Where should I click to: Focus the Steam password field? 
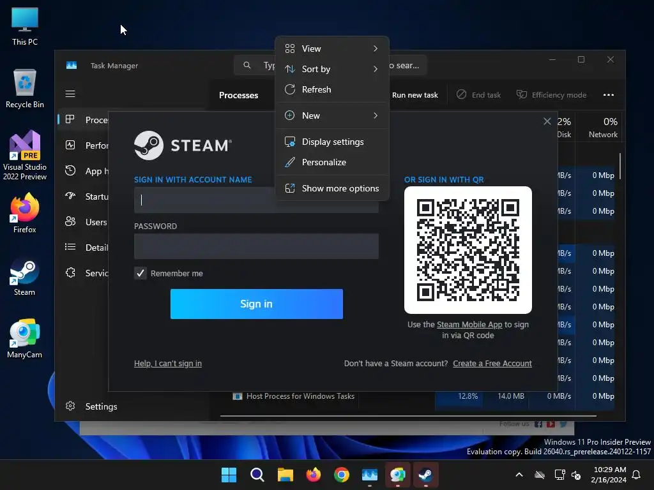click(x=256, y=246)
